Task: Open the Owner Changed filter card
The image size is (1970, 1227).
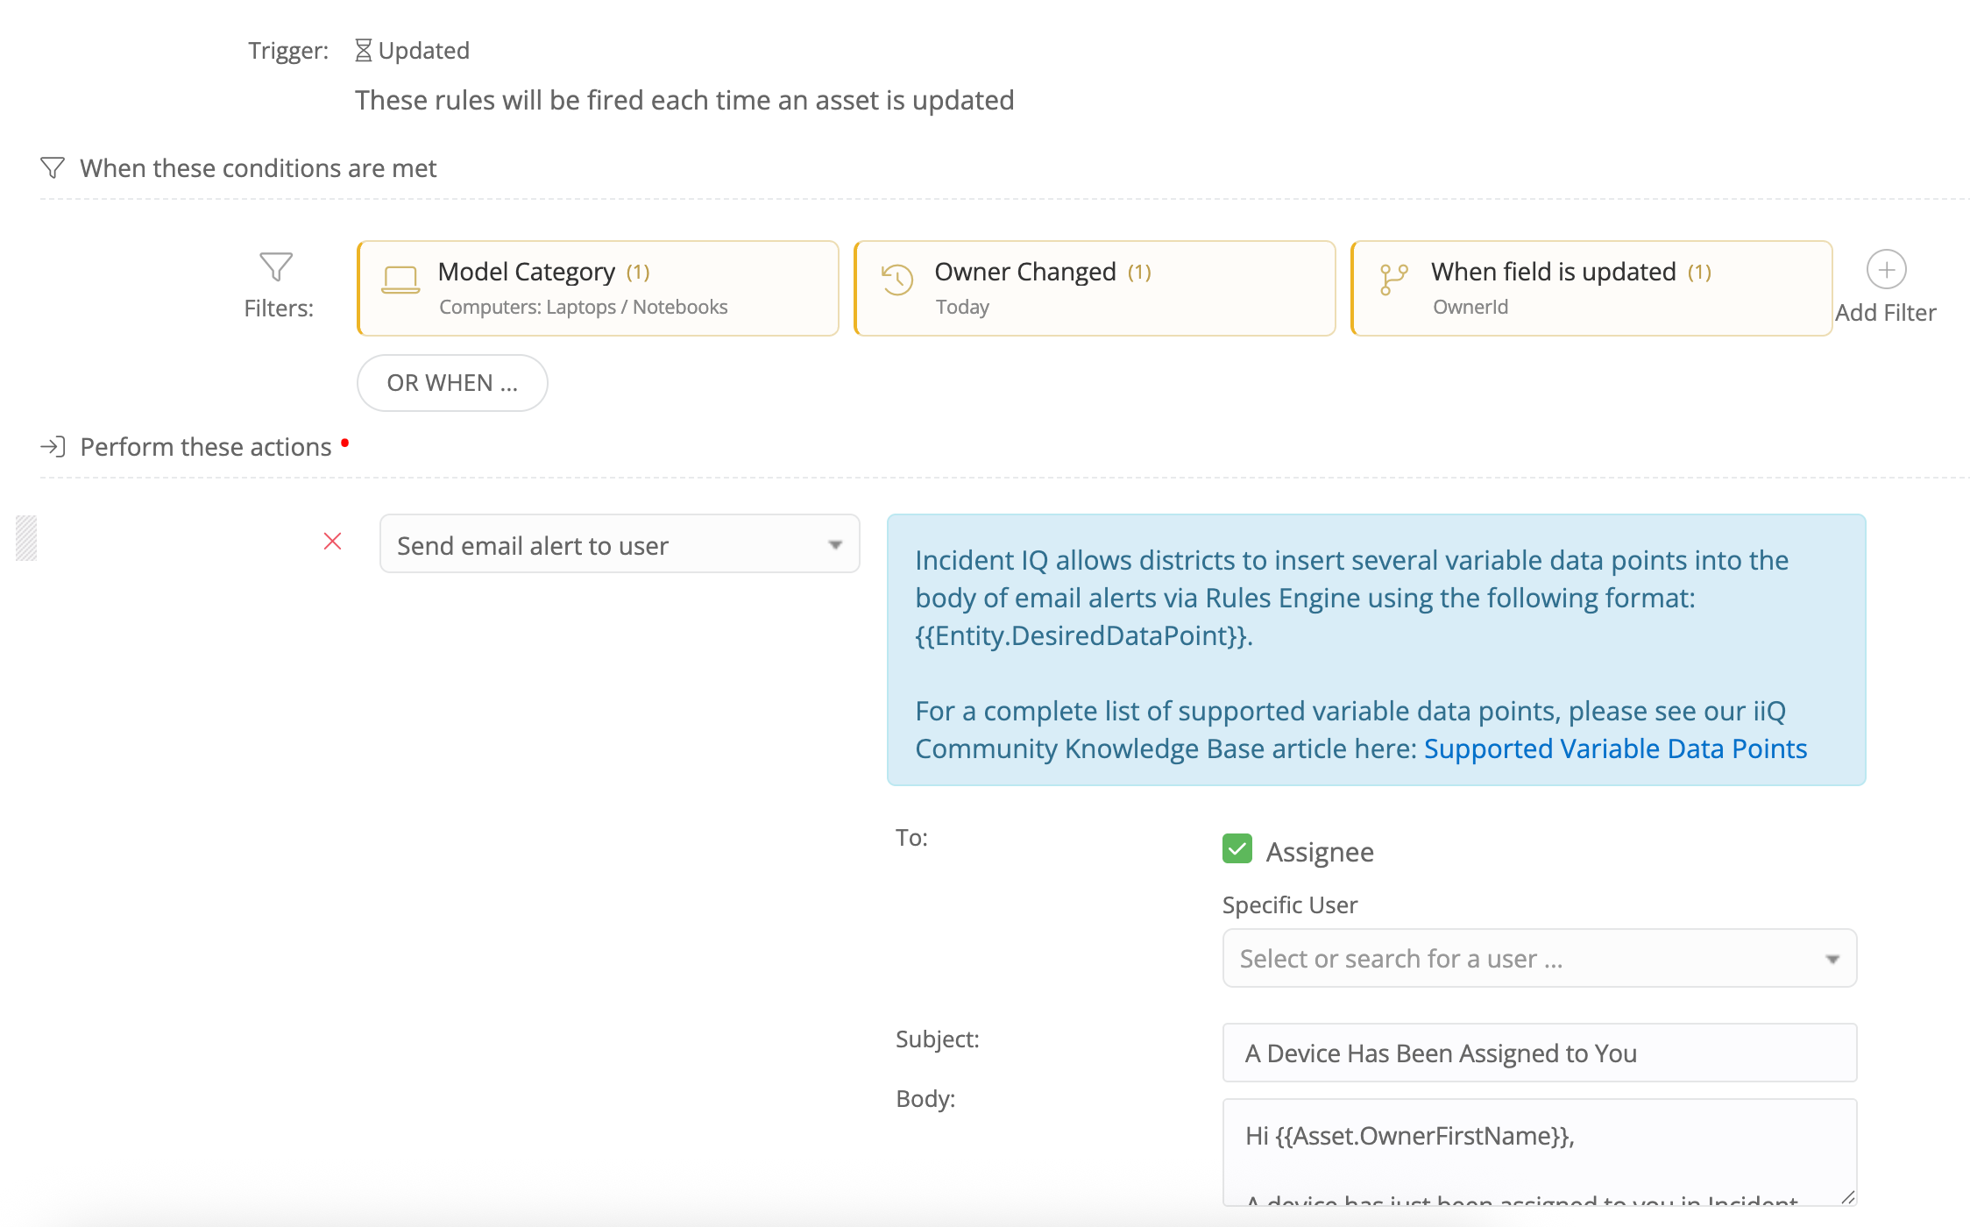Action: 1095,288
